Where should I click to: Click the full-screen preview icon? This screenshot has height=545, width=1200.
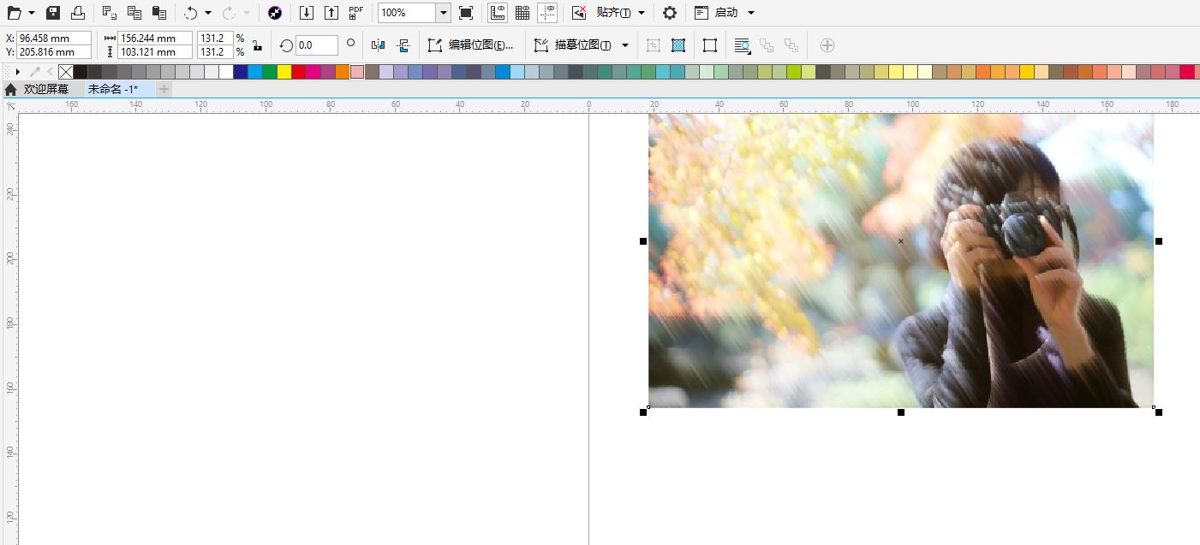[466, 13]
